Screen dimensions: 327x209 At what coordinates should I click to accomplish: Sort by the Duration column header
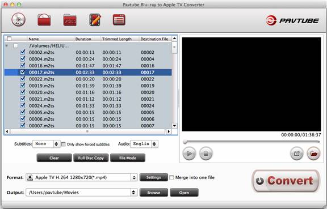(83, 39)
